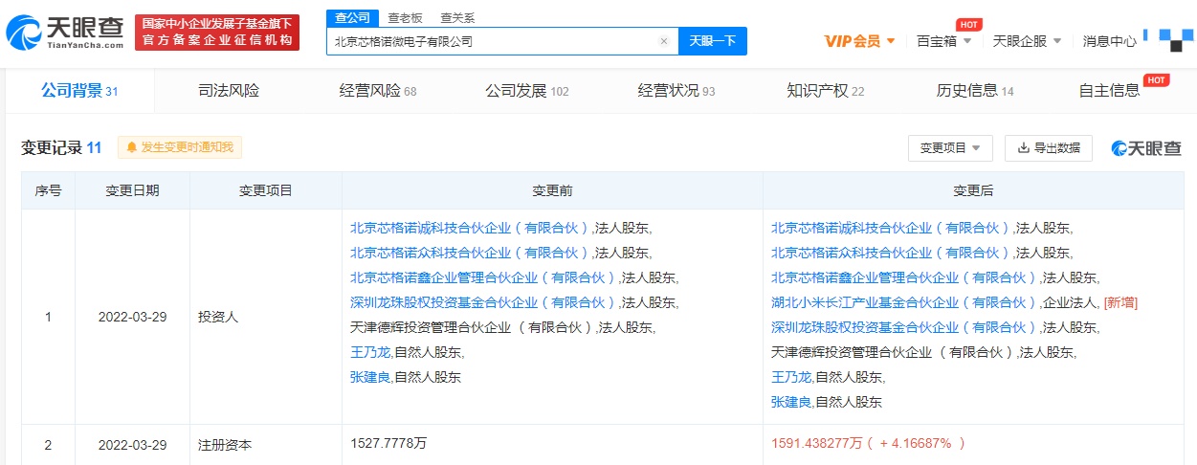This screenshot has height=465, width=1197.
Task: Open the 百宝箱 dropdown menu
Action: click(x=943, y=41)
